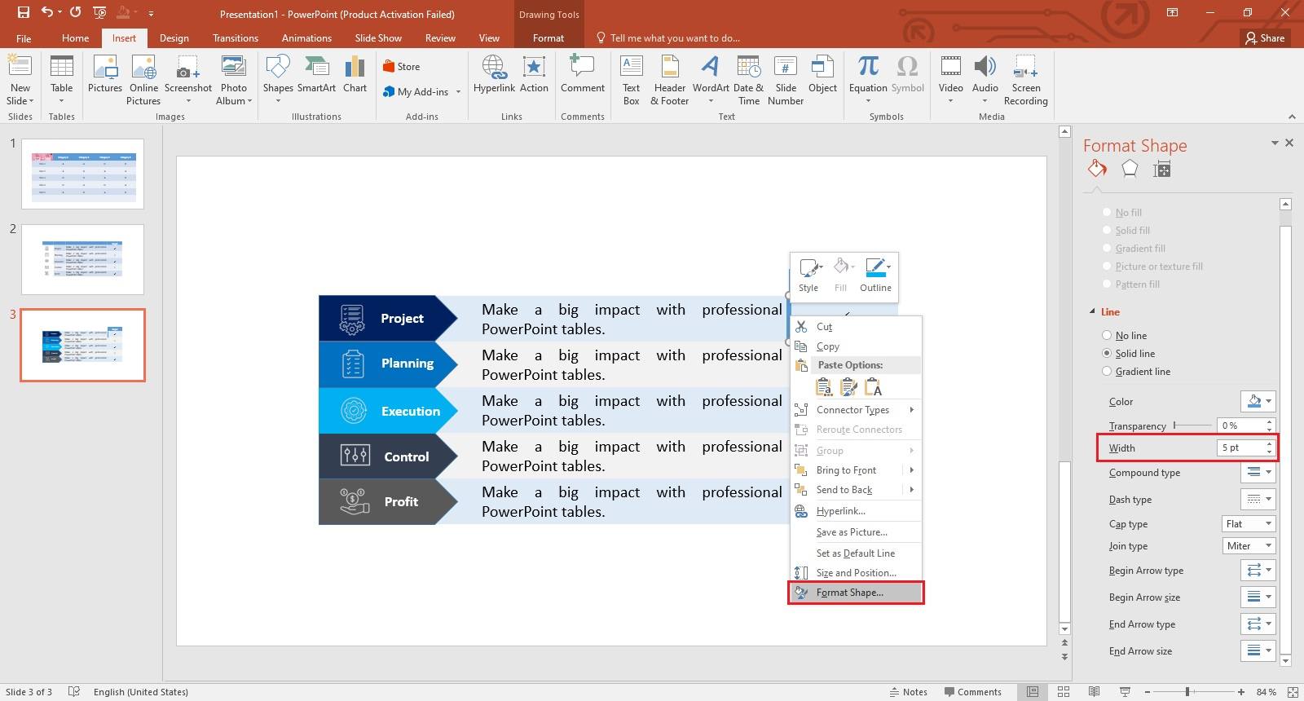Open Outline button in mini toolbar

point(876,275)
